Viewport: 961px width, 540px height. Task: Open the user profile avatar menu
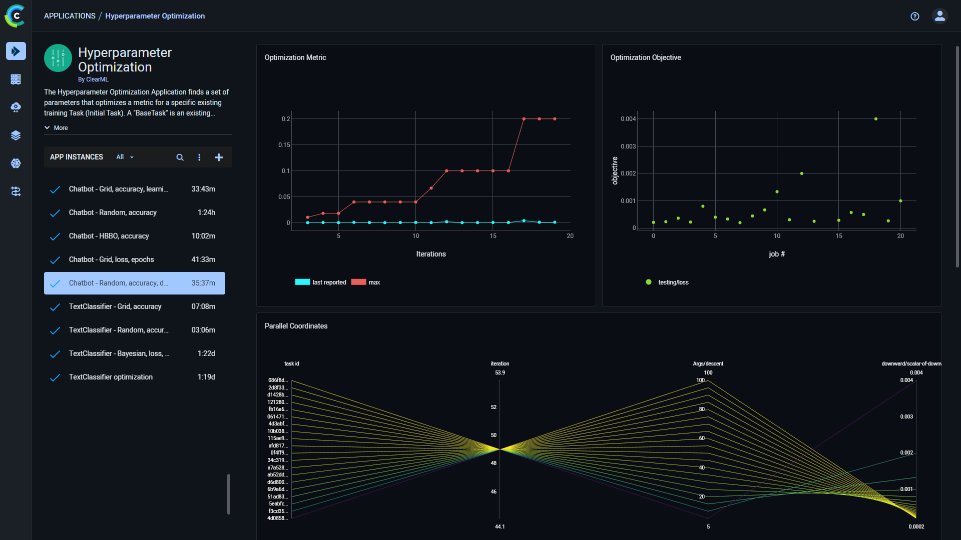939,16
